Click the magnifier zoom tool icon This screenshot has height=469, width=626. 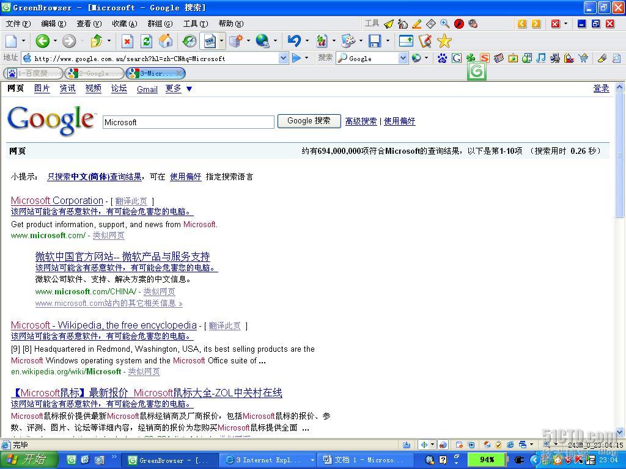[x=445, y=24]
